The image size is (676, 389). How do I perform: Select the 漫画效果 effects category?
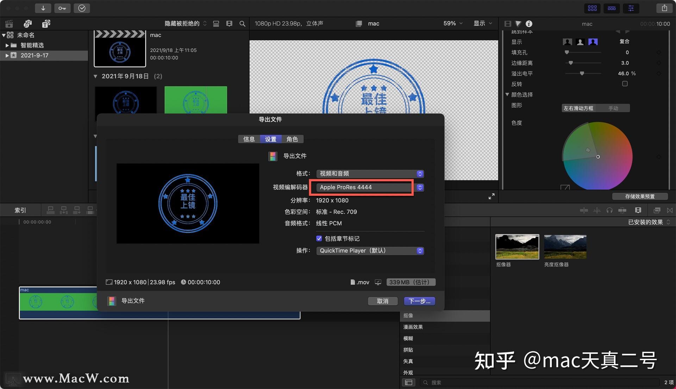pyautogui.click(x=445, y=327)
